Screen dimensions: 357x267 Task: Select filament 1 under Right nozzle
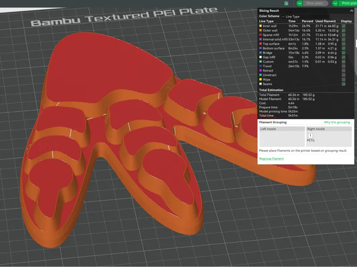310,136
